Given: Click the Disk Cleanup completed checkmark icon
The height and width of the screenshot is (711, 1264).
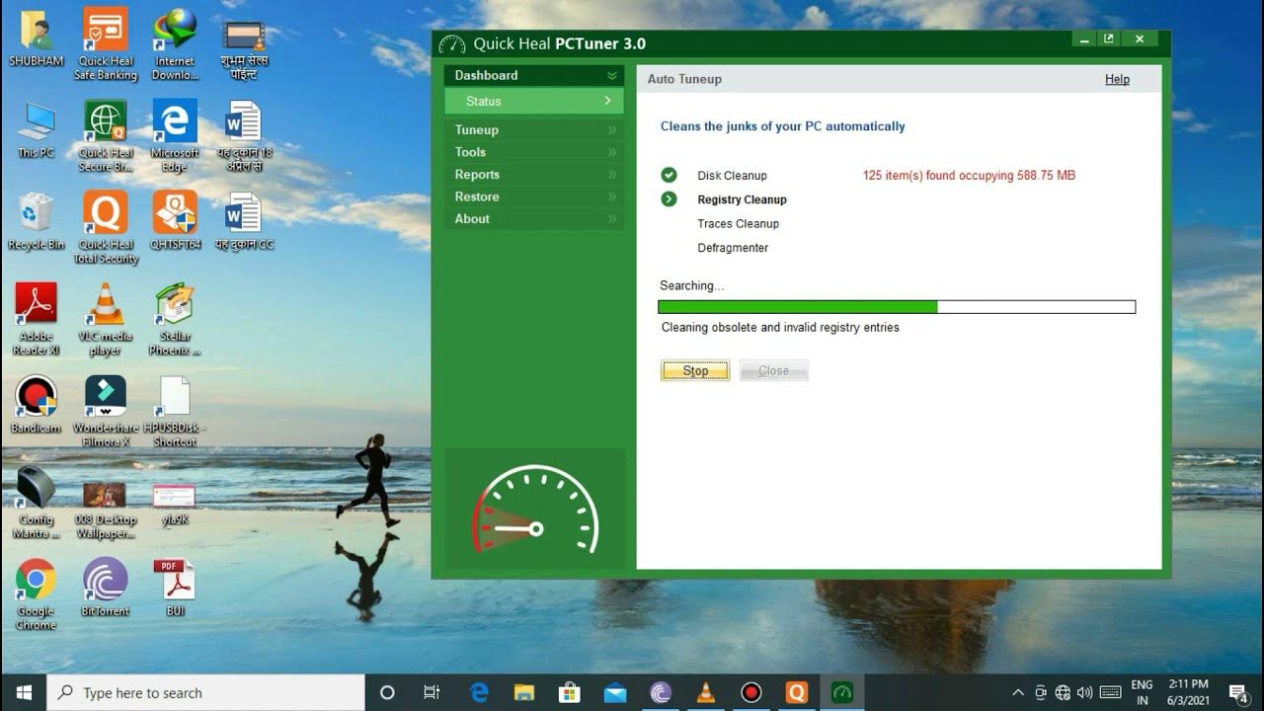Looking at the screenshot, I should pyautogui.click(x=670, y=175).
